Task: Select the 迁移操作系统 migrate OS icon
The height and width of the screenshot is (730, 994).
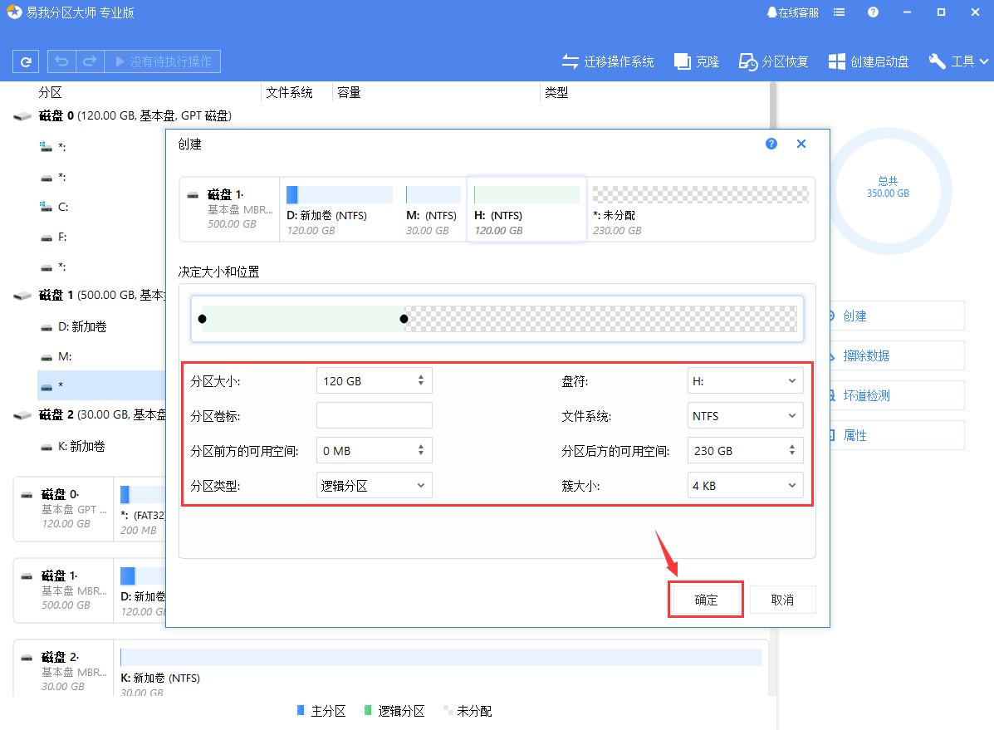Action: pos(570,61)
